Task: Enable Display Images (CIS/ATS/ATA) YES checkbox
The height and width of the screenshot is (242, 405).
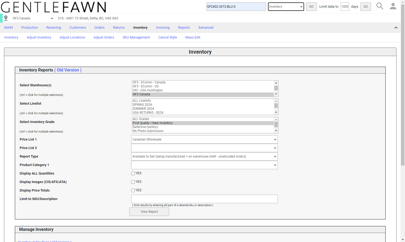Action: [133, 182]
